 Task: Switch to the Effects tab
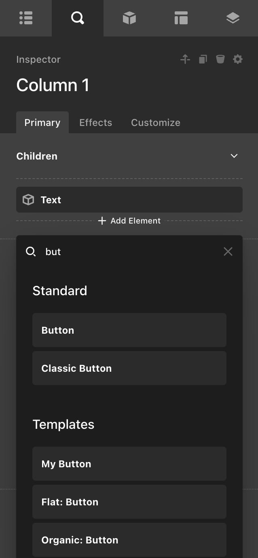tap(95, 123)
